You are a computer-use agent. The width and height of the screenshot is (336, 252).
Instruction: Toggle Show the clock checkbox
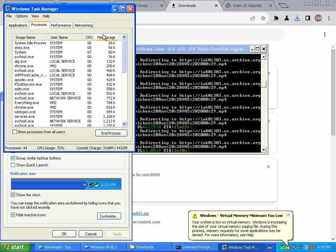point(13,195)
